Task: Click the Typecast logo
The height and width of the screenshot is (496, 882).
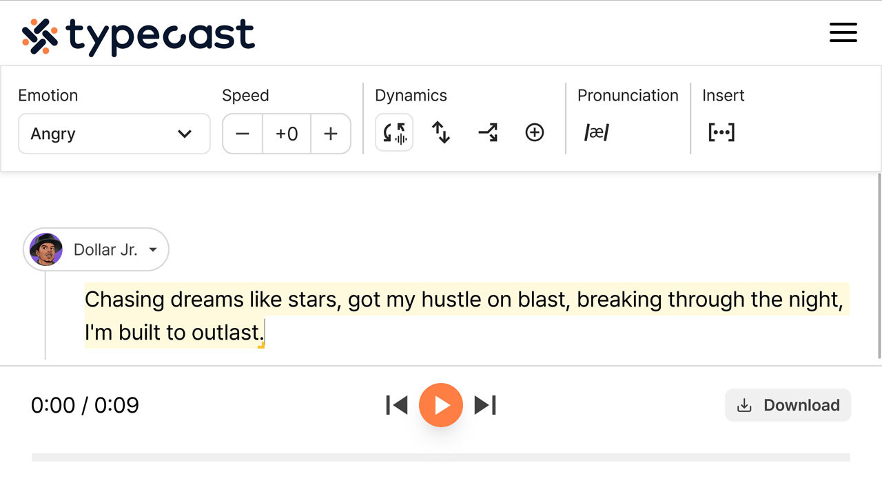Action: point(138,32)
